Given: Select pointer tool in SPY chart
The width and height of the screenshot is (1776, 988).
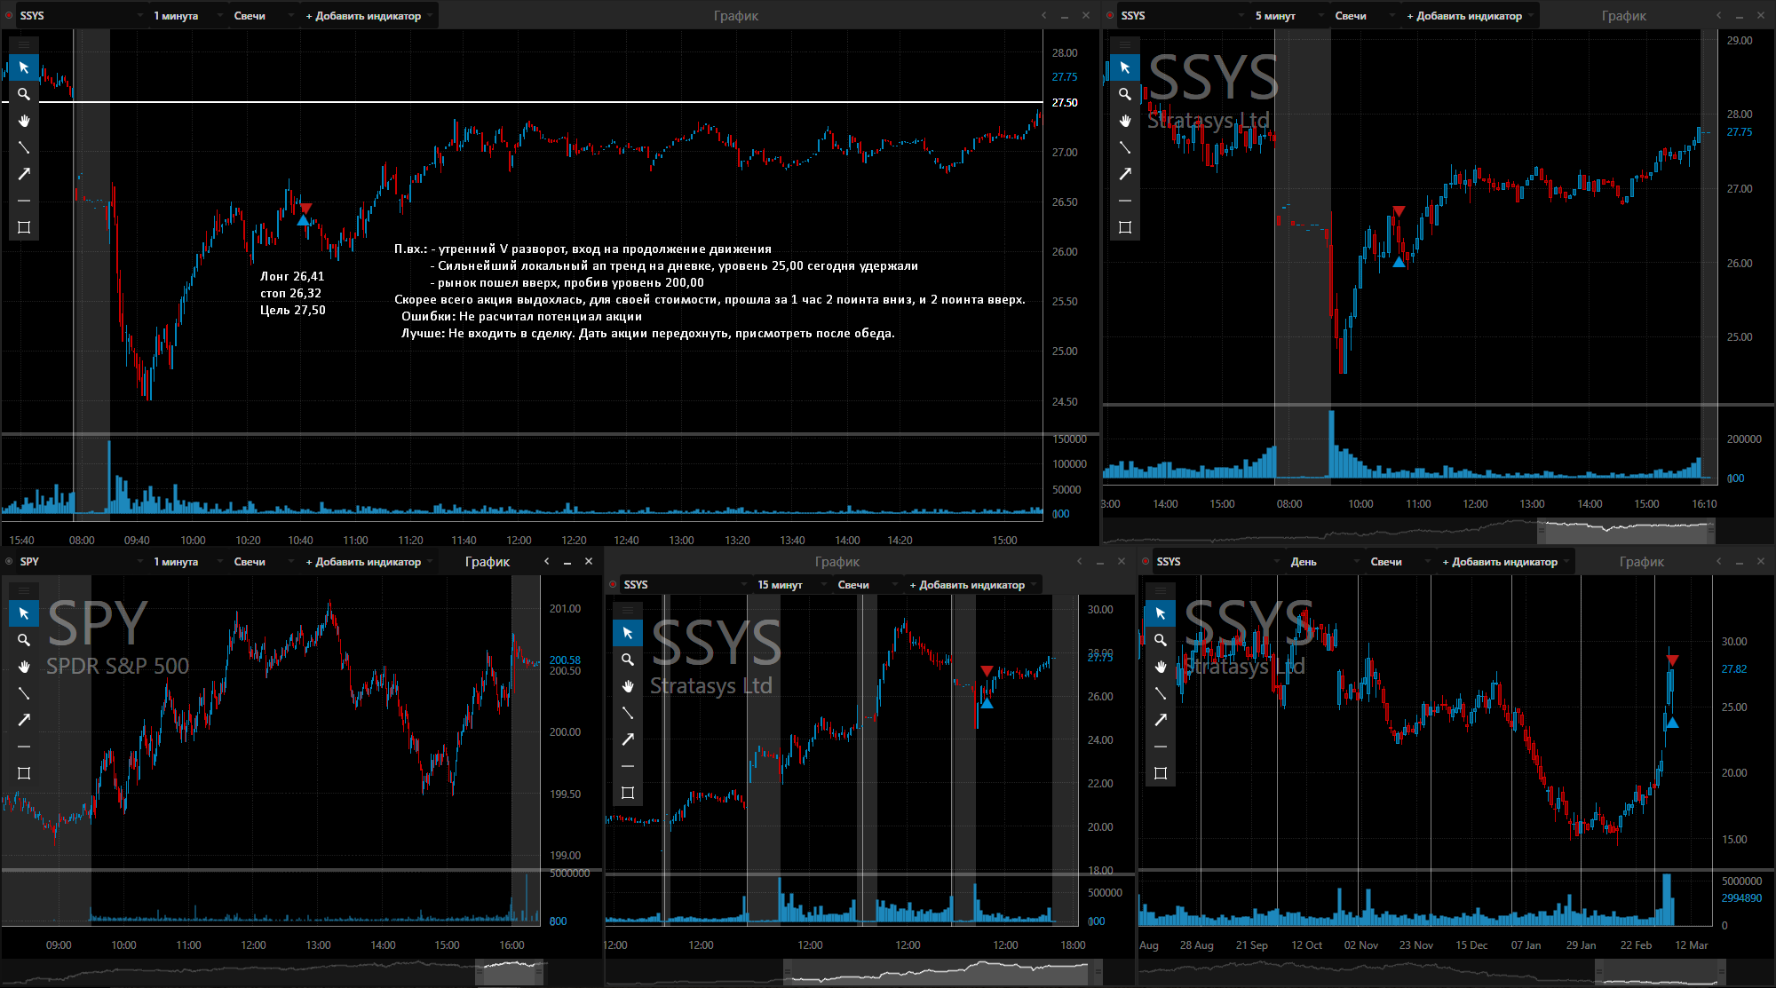Looking at the screenshot, I should pyautogui.click(x=24, y=613).
